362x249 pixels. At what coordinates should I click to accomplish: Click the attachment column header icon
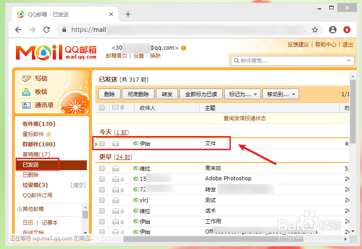122,107
